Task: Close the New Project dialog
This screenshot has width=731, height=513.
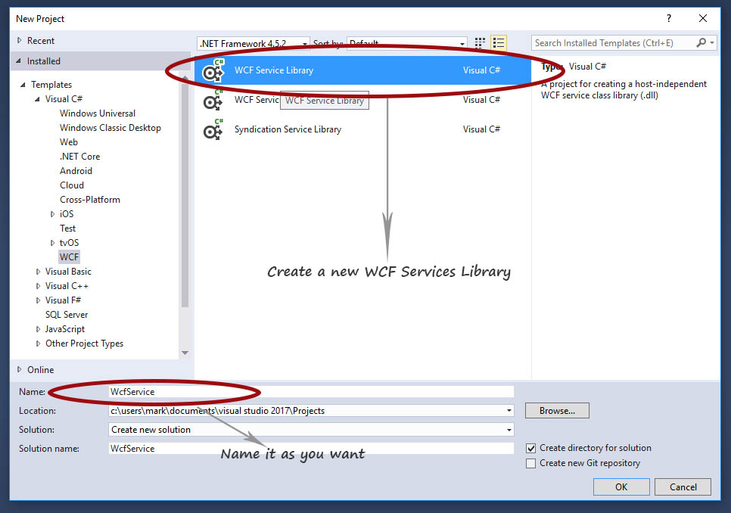Action: click(x=702, y=19)
